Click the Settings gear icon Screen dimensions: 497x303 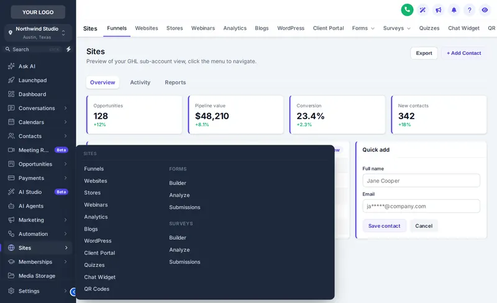[x=11, y=291]
